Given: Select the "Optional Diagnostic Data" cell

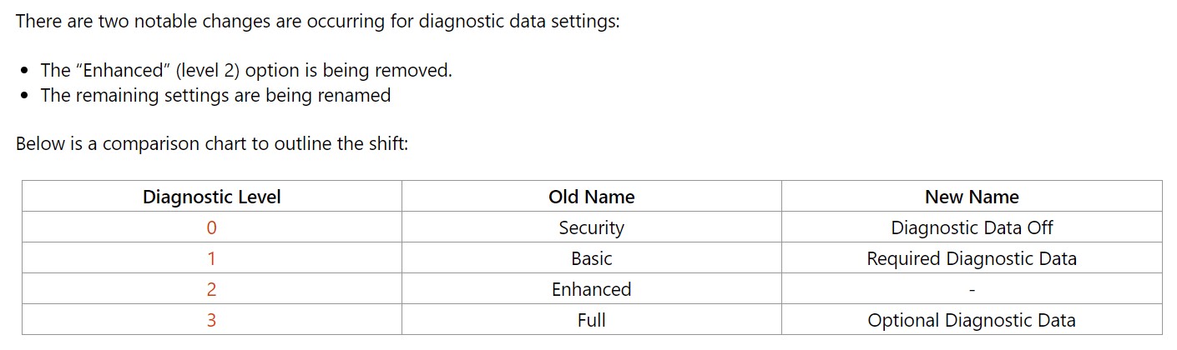Looking at the screenshot, I should click(x=972, y=320).
